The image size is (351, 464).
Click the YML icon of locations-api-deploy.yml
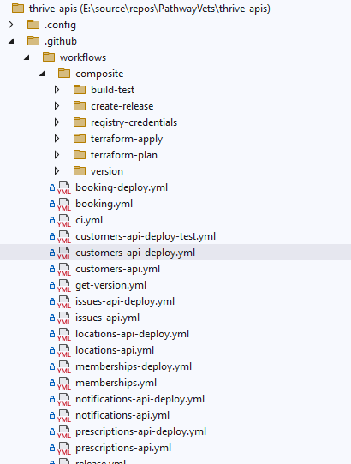pyautogui.click(x=64, y=335)
